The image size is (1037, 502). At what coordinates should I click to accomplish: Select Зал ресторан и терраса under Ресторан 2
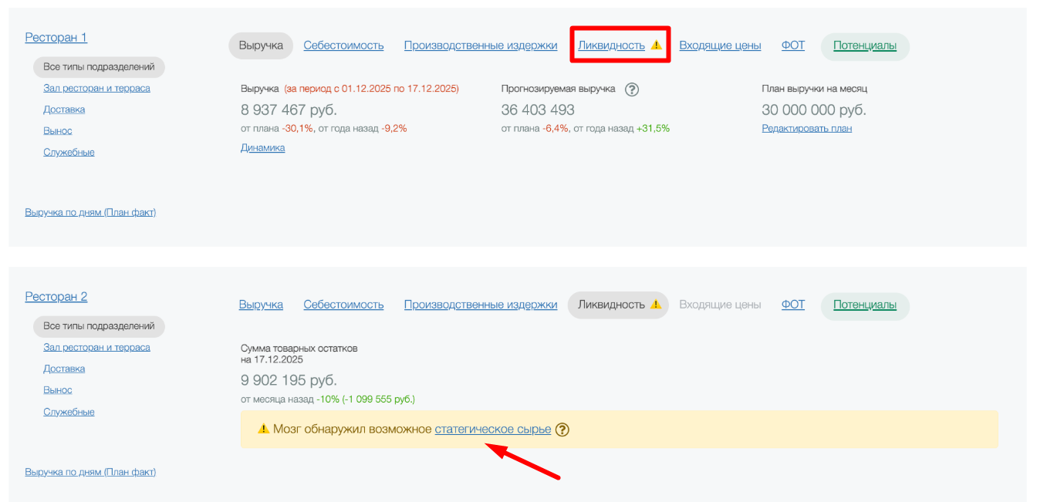(96, 347)
